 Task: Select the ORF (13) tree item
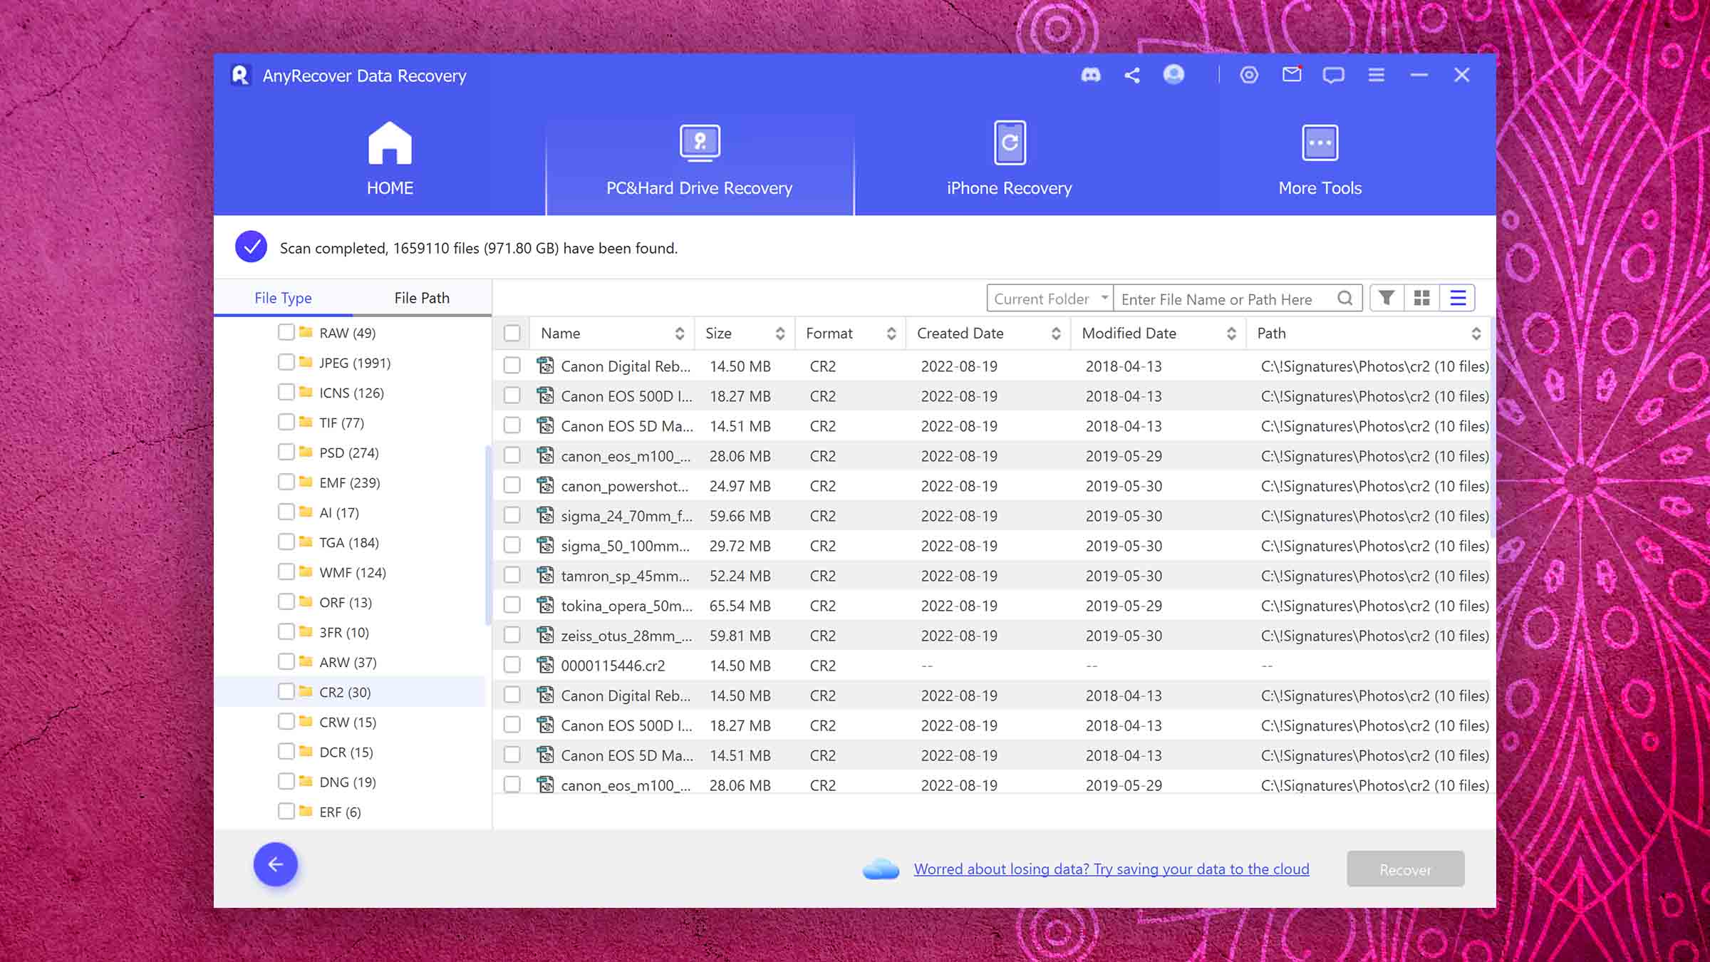(346, 602)
